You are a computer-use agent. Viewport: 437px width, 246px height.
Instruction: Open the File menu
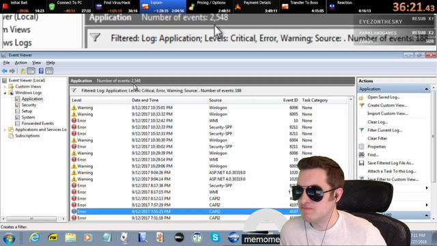[x=6, y=63]
